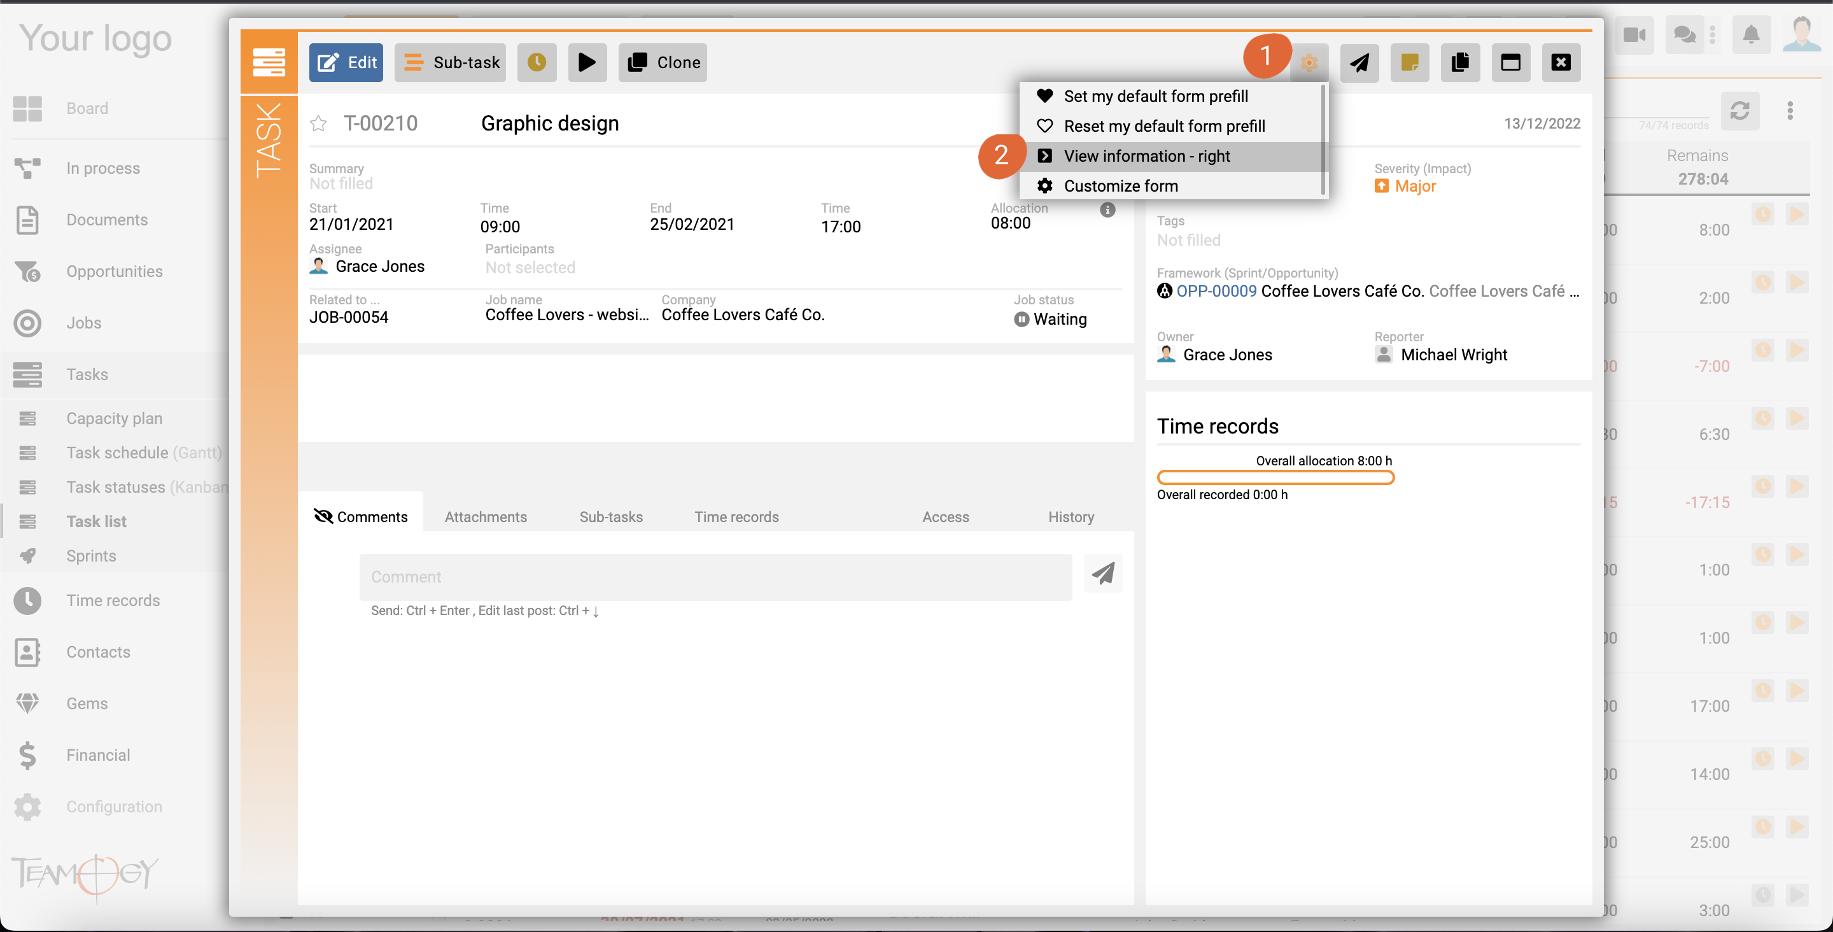Screen dimensions: 1833x932
Task: Click the paper plane send icon in toolbar
Action: point(1359,62)
